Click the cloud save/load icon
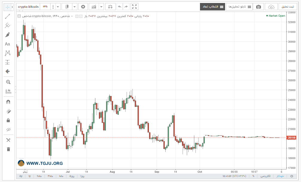 coord(271,7)
